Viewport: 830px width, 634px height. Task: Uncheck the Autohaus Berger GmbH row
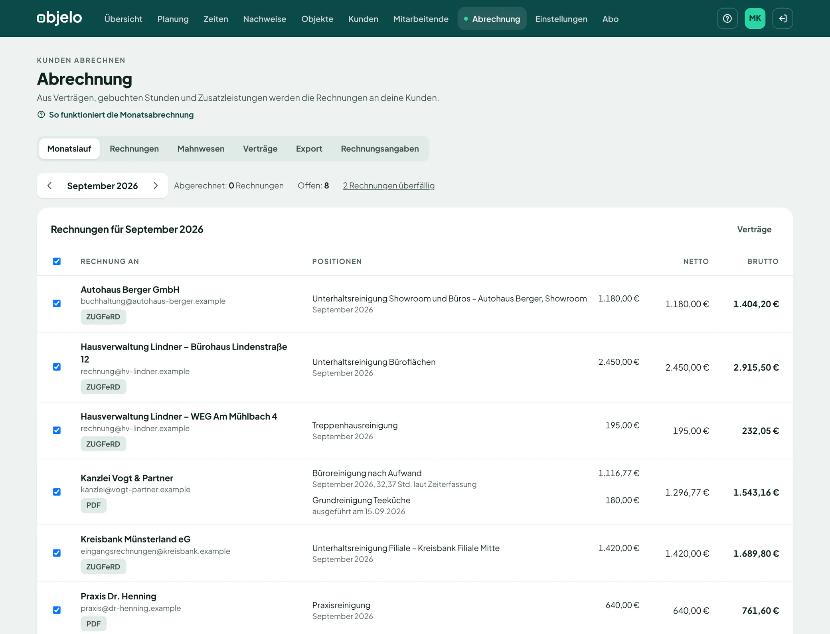point(57,304)
